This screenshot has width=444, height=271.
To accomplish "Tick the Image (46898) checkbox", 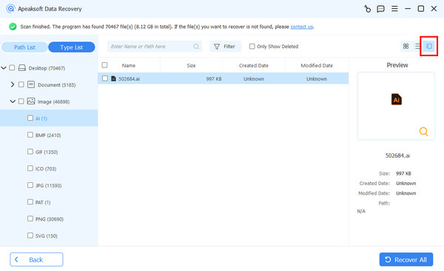I will [21, 101].
